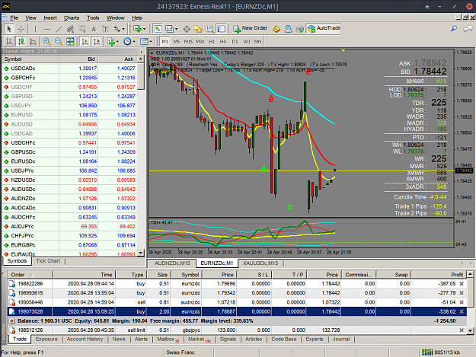The width and height of the screenshot is (476, 357).
Task: Switch chart to Candlesticks mode
Action: (21, 41)
